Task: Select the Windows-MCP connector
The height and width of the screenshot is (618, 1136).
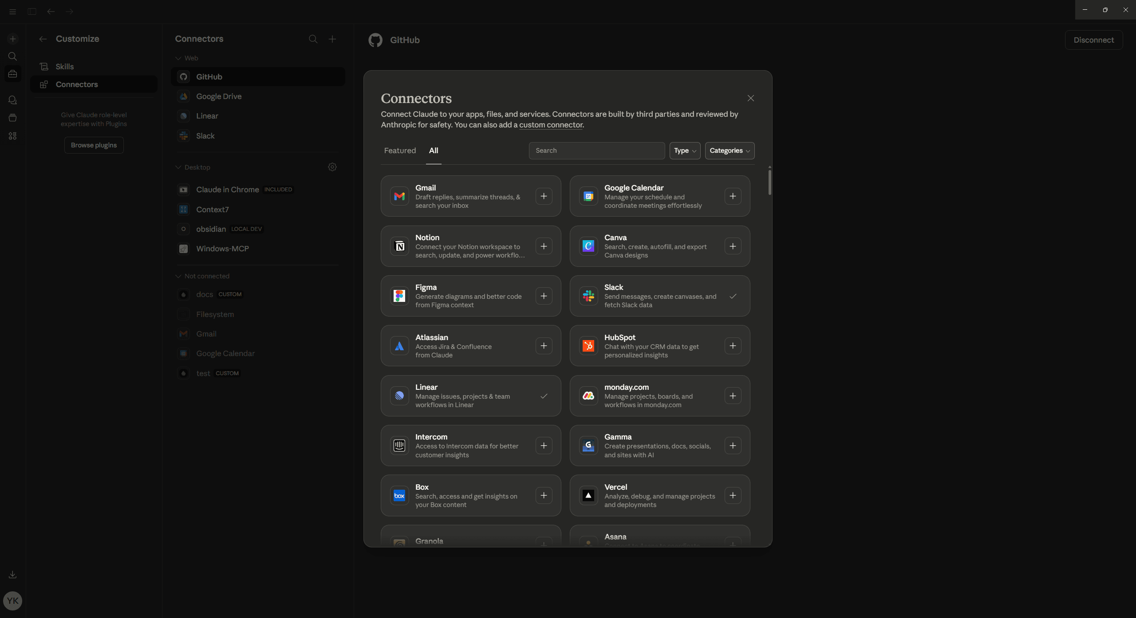Action: (x=222, y=249)
